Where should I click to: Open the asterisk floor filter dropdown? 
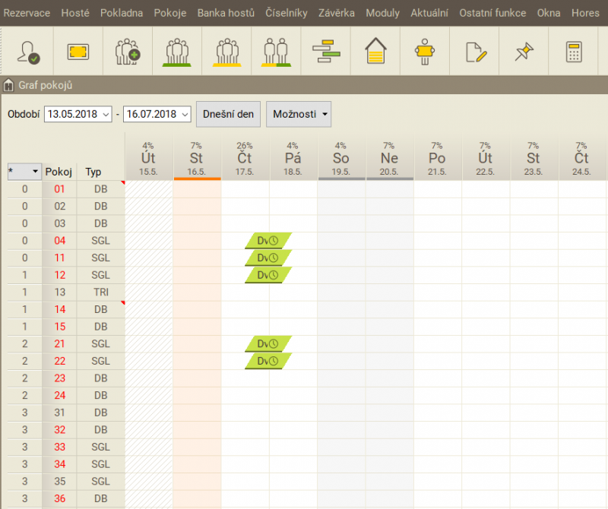click(x=34, y=172)
